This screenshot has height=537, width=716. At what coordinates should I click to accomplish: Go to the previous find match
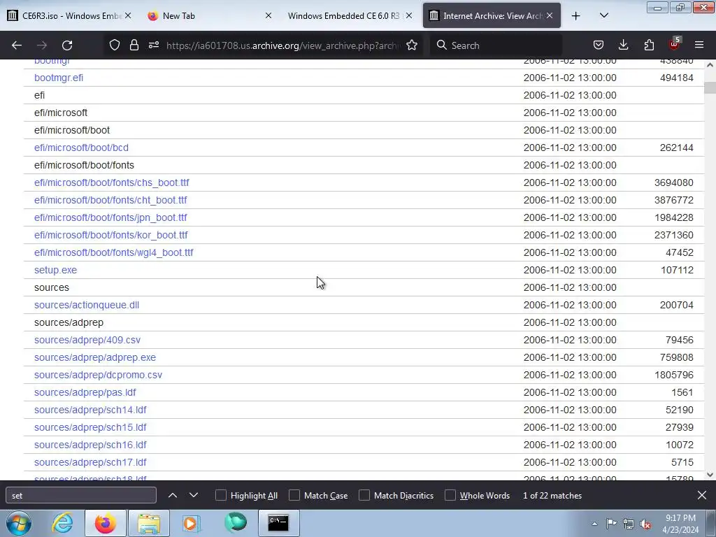point(173,496)
